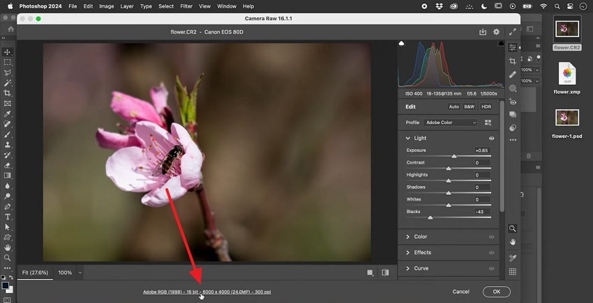Toggle Camera Raw full screen mode
This screenshot has height=303, width=593.
513,32
